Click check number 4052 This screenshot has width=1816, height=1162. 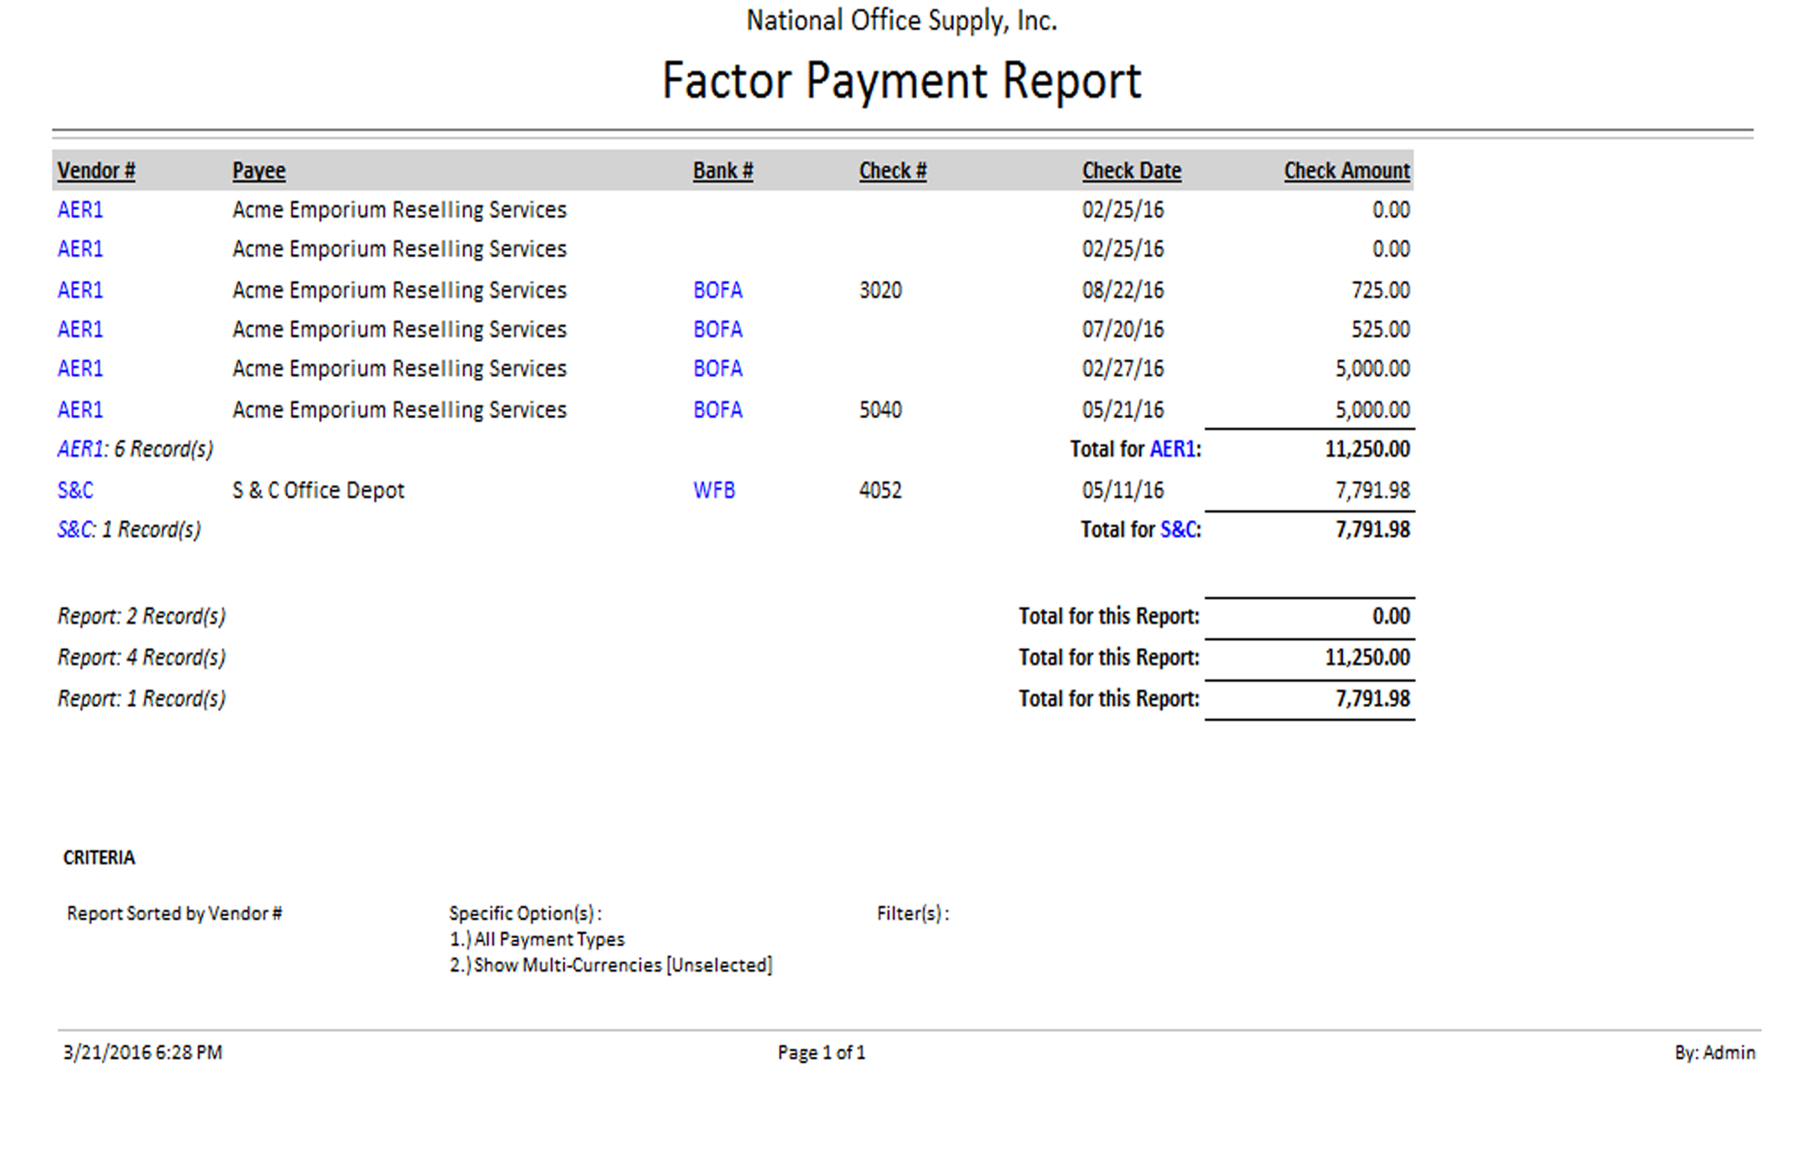click(880, 490)
